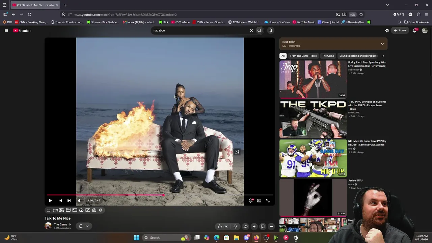Go to YouTube Premium home logo
Screen dimensions: 432x243
point(22,30)
